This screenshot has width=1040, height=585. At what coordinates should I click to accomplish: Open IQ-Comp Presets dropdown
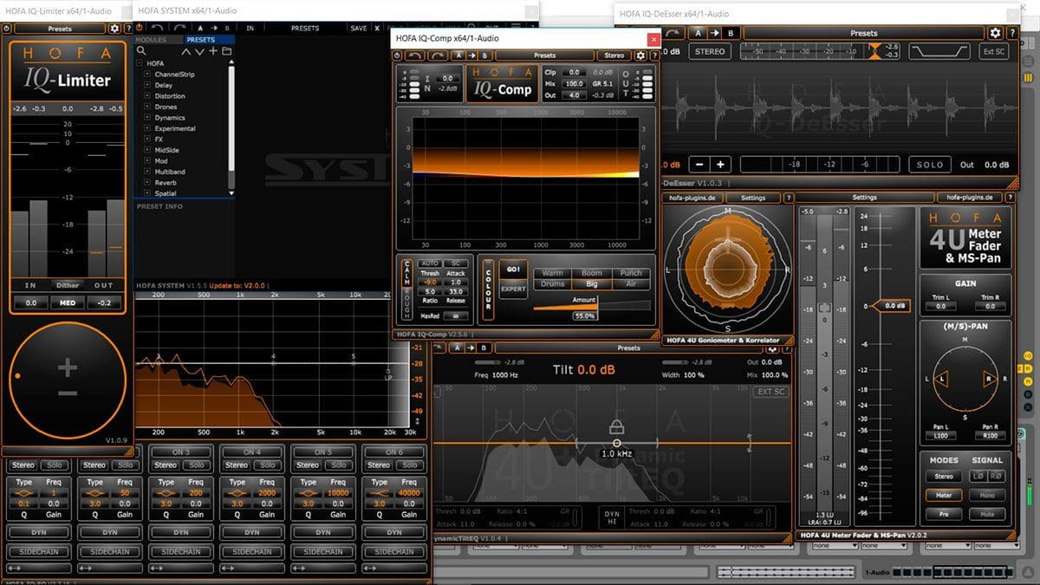coord(544,55)
